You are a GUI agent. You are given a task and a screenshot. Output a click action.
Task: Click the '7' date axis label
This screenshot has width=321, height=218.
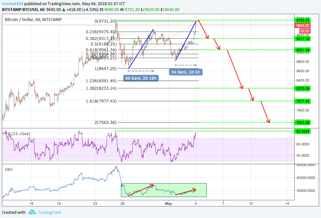tap(223, 203)
